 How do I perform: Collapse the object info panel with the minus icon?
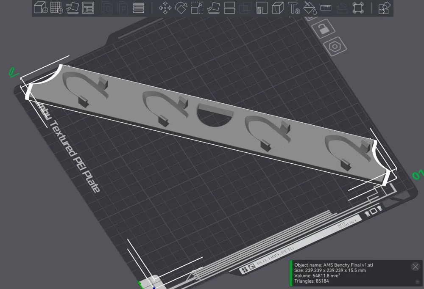(x=417, y=282)
